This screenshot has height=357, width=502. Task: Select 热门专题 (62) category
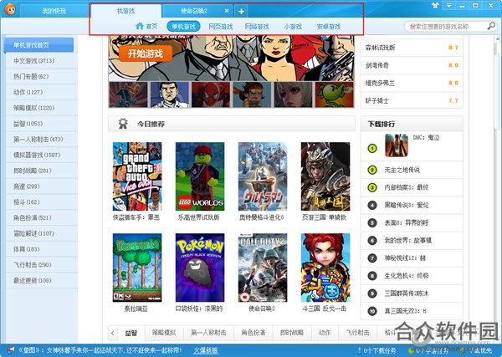(42, 76)
